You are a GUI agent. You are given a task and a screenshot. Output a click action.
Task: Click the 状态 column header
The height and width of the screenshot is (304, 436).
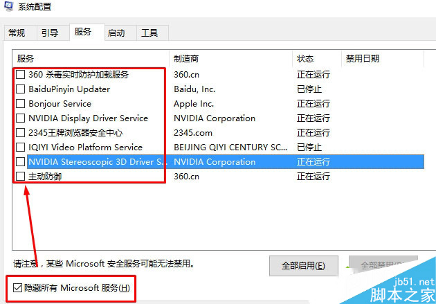316,57
